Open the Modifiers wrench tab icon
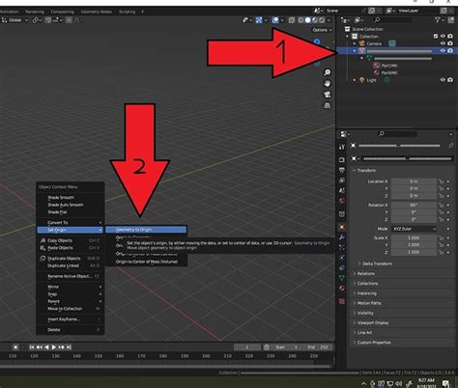458x388 pixels. pyautogui.click(x=342, y=237)
